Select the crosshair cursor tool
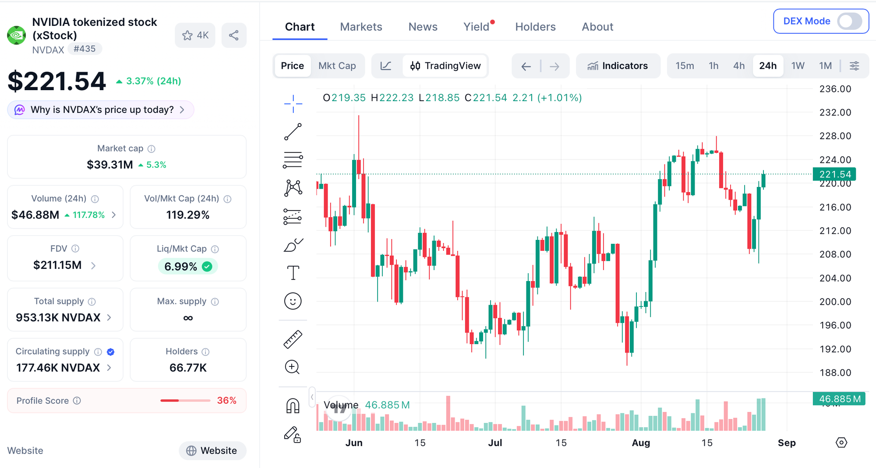This screenshot has width=876, height=468. click(x=293, y=104)
